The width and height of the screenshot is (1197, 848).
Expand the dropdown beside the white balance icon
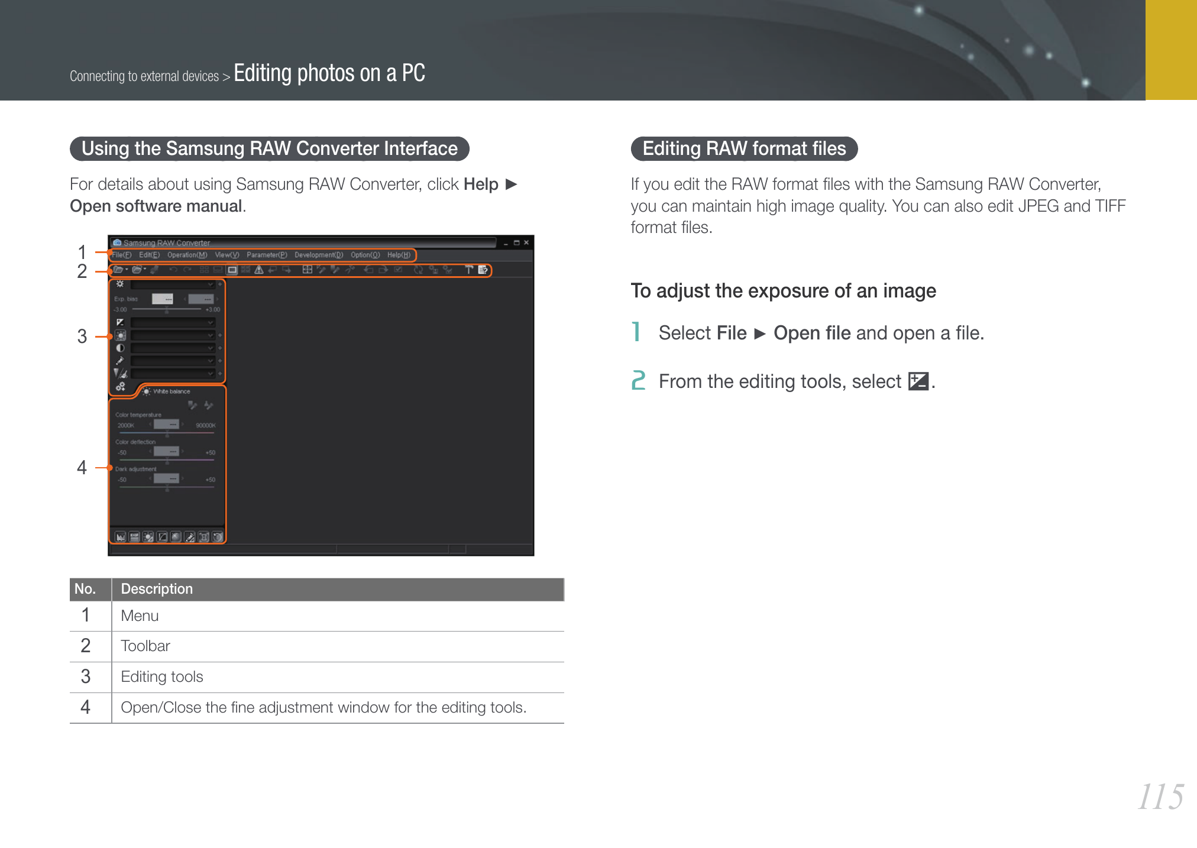[x=173, y=335]
